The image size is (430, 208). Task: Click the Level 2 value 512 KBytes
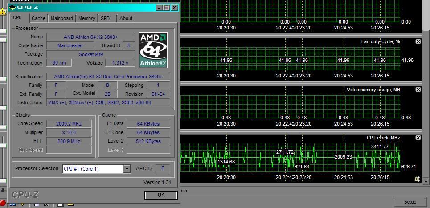pos(148,141)
